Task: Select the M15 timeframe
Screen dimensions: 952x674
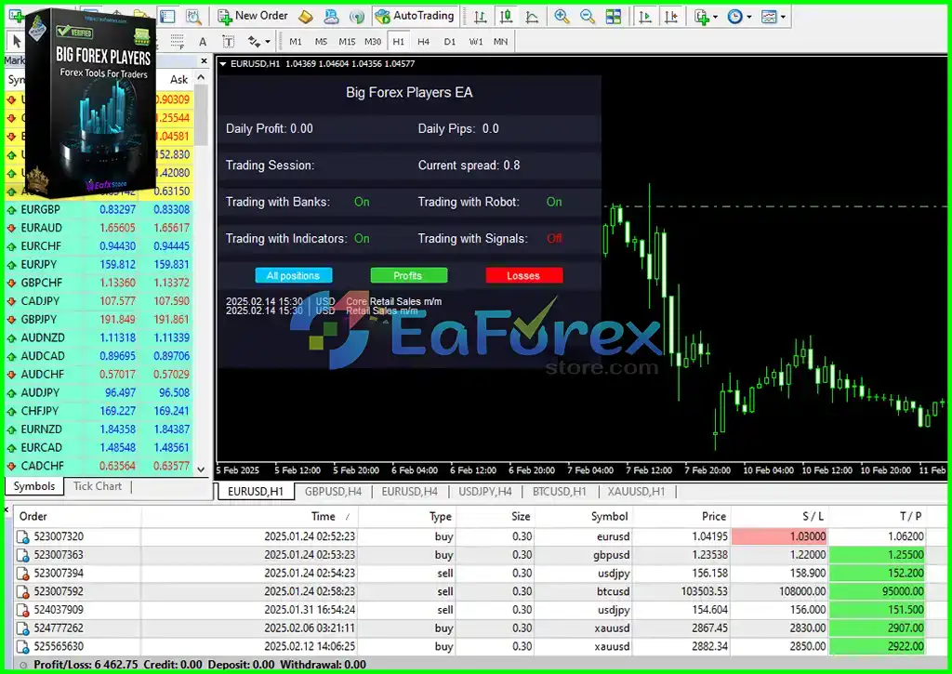Action: (347, 41)
